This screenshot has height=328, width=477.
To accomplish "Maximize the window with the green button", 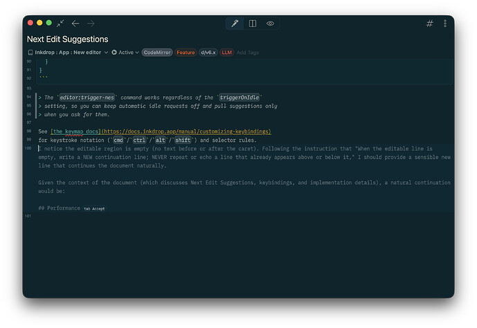I will pyautogui.click(x=48, y=23).
